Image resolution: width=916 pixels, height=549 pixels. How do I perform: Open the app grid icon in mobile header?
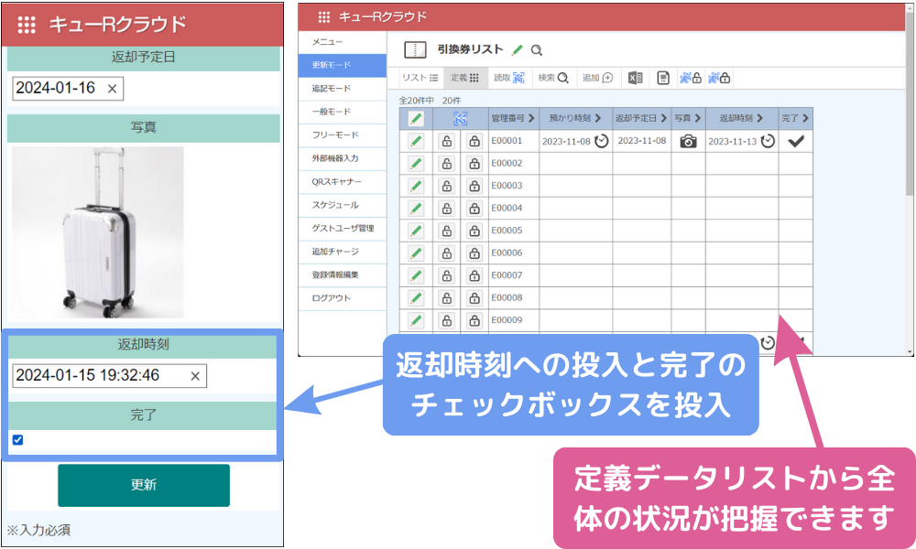point(27,25)
